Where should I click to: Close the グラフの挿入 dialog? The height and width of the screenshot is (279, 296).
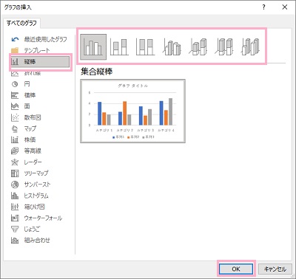[285, 7]
